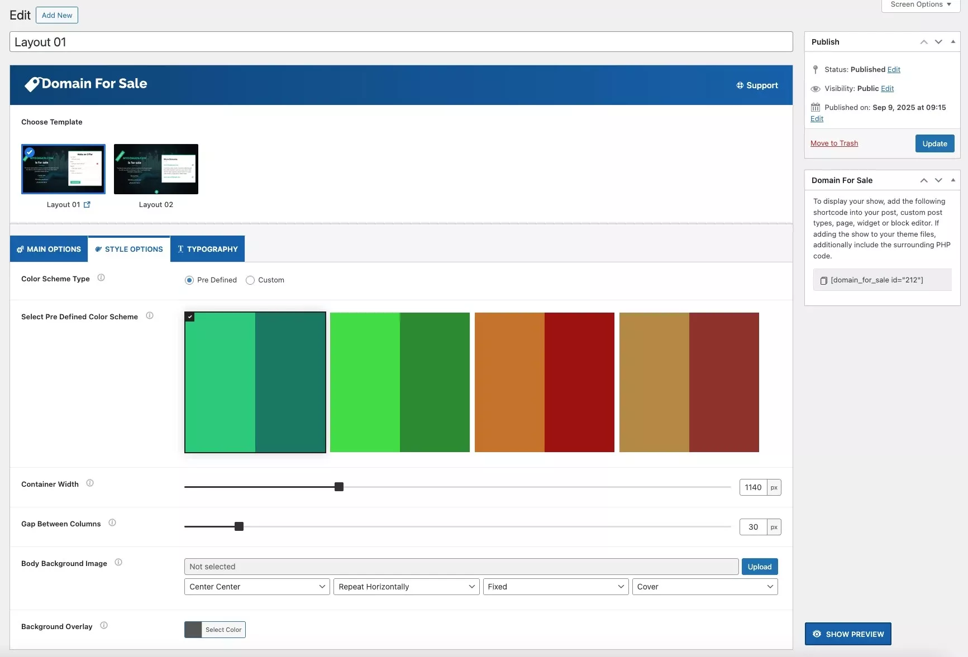Click the shortcode copy icon

tap(823, 280)
